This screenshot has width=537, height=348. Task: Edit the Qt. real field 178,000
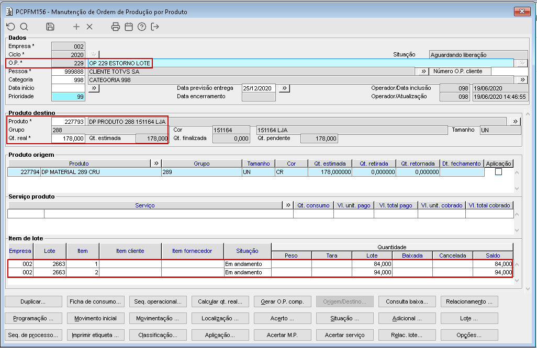[68, 138]
